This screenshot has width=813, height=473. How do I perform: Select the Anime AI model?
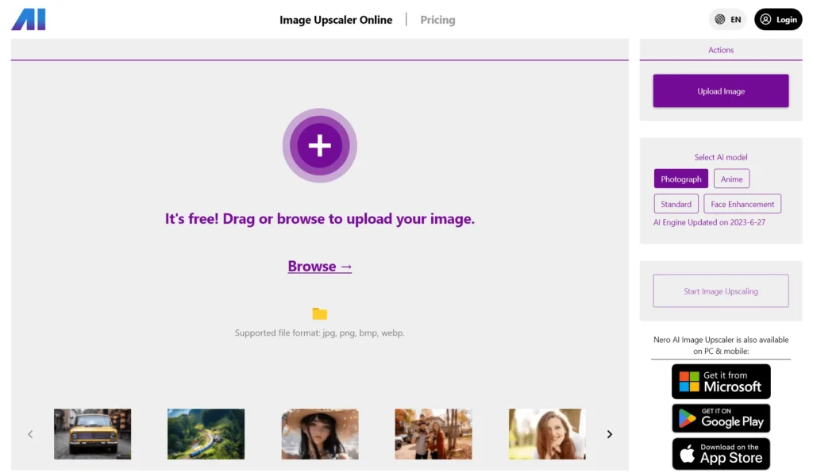tap(731, 179)
